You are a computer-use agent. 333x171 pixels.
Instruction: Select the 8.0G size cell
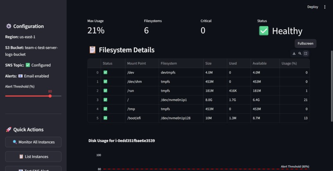click(x=215, y=100)
